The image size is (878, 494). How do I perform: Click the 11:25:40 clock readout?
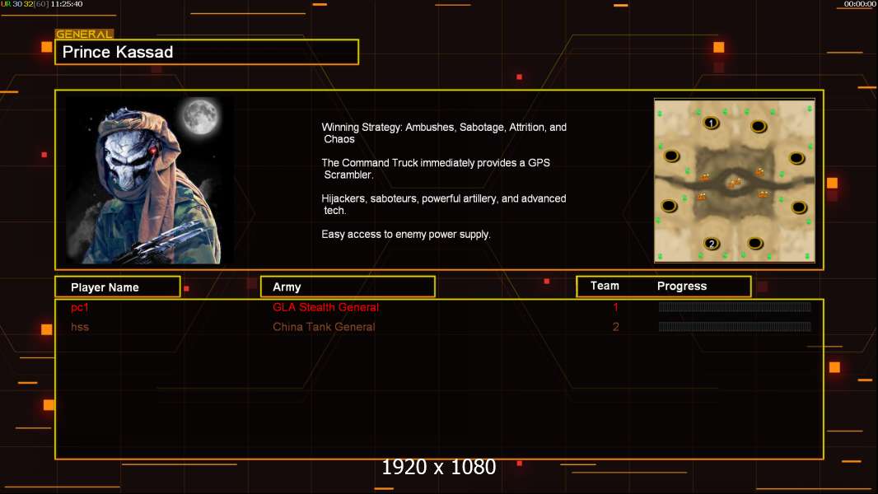point(67,4)
